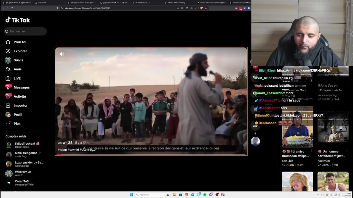Click the usrwr_28 username on the video
353x198 pixels.
[x=65, y=143]
